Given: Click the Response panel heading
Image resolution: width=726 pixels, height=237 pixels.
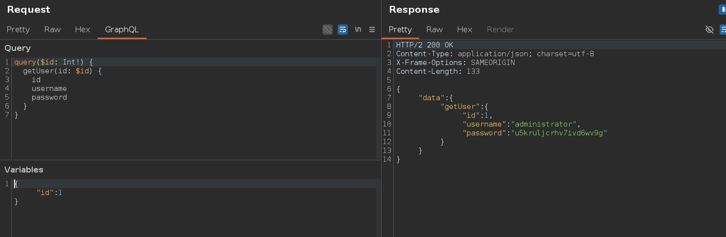Looking at the screenshot, I should (x=414, y=9).
